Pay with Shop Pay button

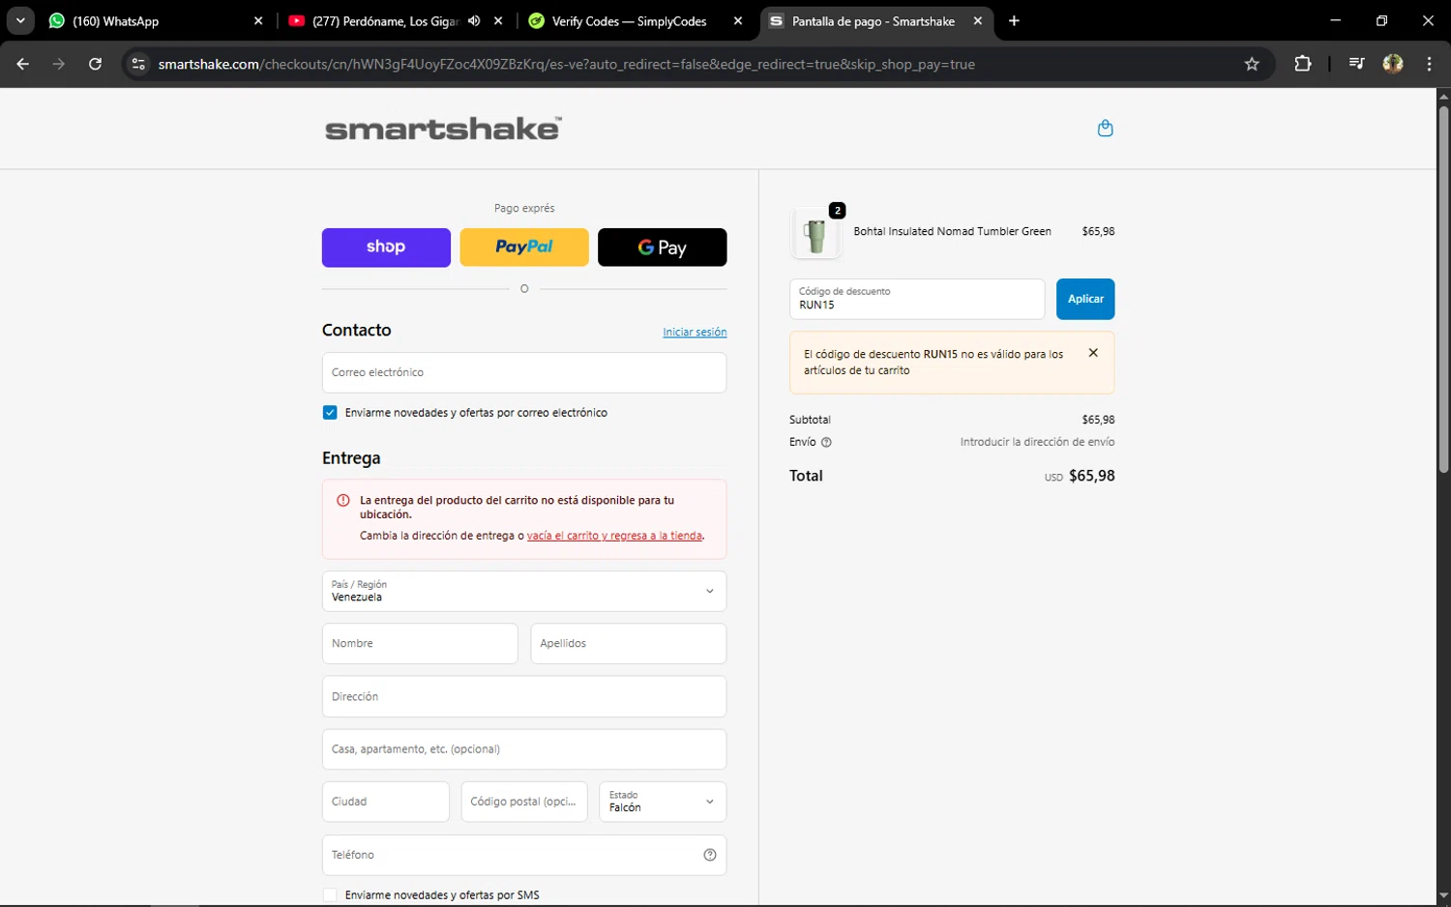386,248
